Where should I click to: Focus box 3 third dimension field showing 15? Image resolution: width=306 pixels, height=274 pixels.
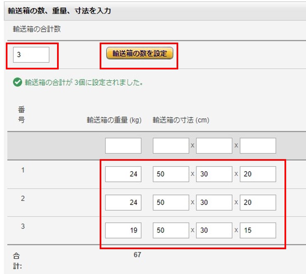tap(258, 230)
